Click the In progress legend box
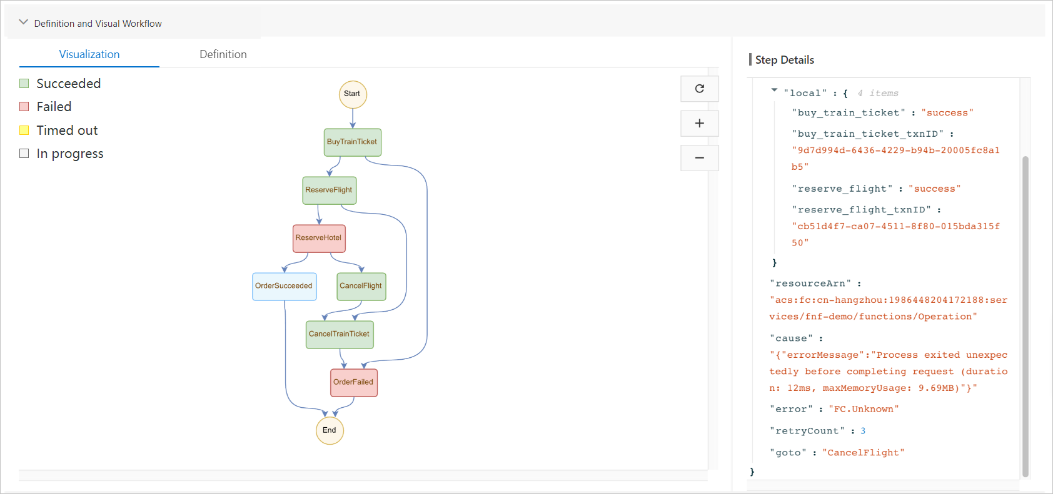1053x494 pixels. pos(24,154)
